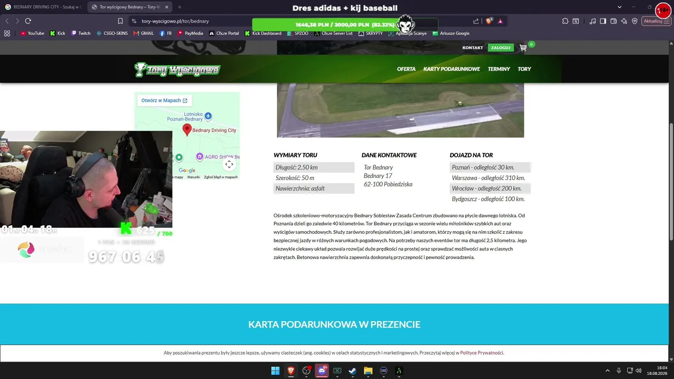Open the Brave VPN shield icon
This screenshot has height=379, width=674.
pyautogui.click(x=635, y=21)
